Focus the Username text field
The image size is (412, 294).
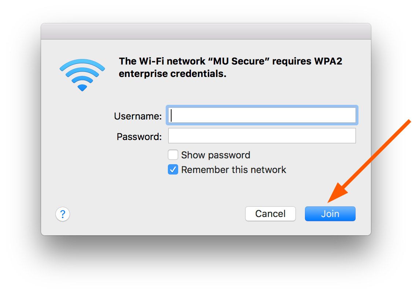(x=262, y=116)
